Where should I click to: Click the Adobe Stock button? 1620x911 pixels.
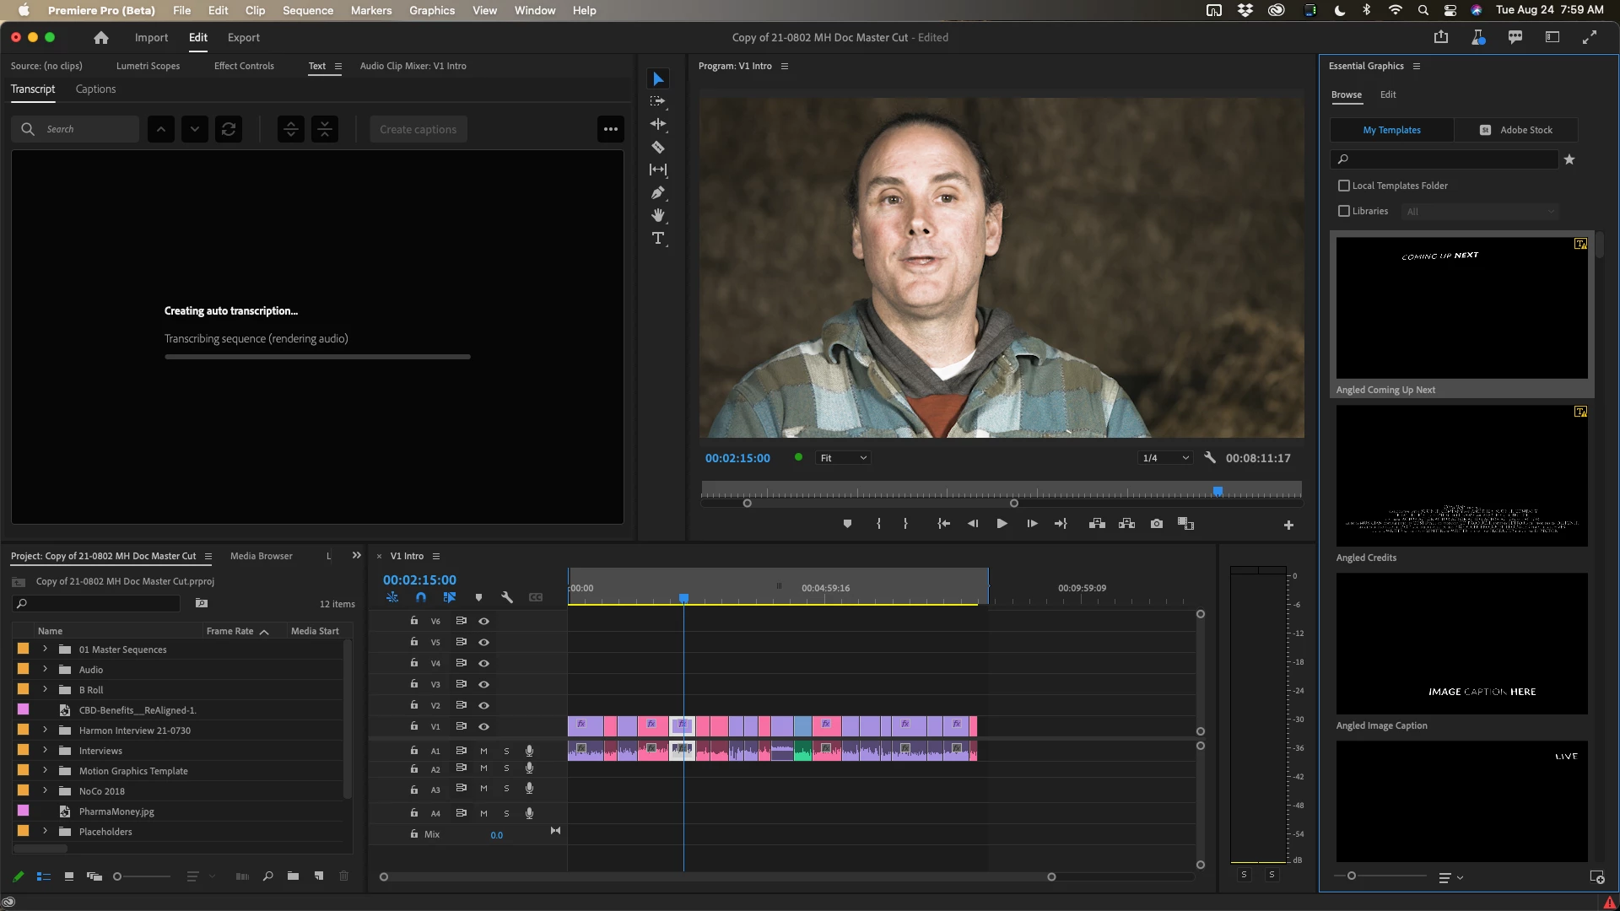click(1516, 130)
